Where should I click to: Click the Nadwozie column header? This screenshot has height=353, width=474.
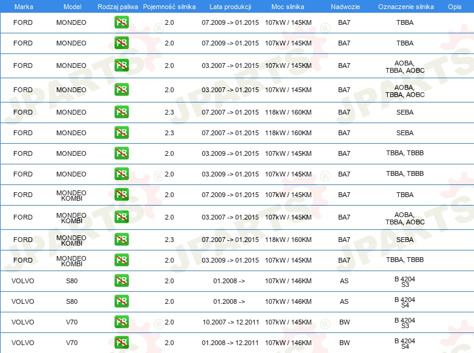pos(345,7)
